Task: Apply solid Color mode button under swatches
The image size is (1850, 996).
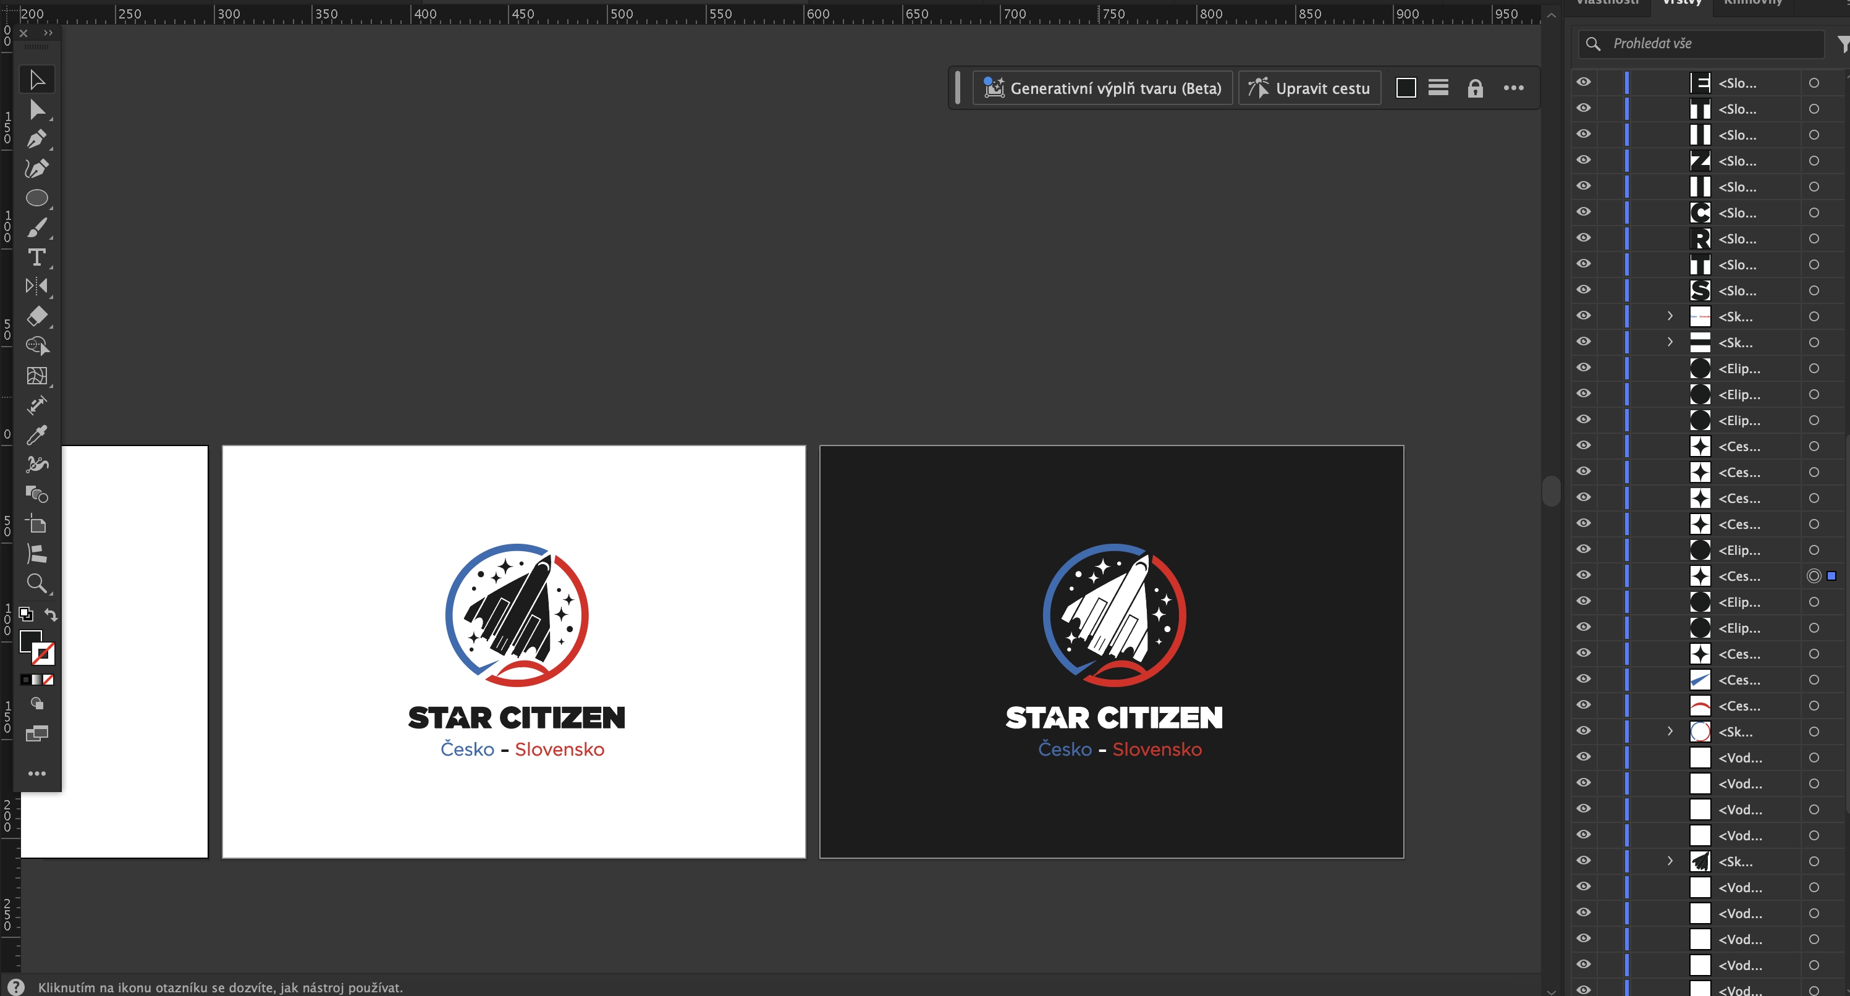Action: pyautogui.click(x=26, y=679)
